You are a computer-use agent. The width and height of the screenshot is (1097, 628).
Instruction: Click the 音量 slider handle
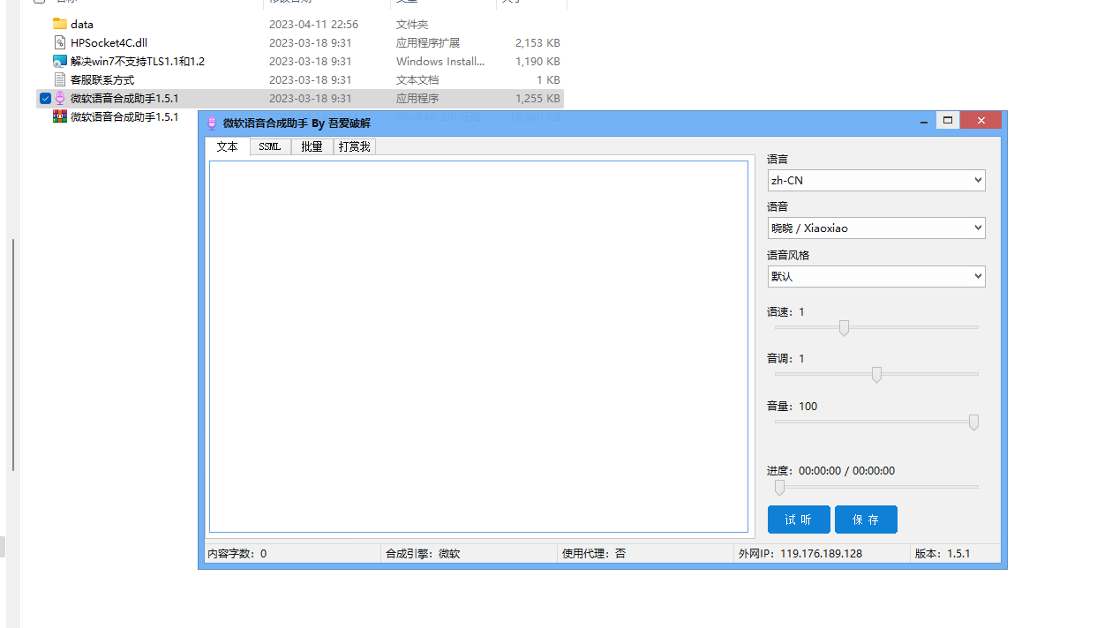973,422
